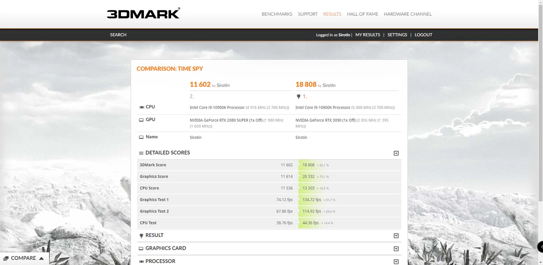
Task: Open the Benchmarks menu
Action: [x=277, y=14]
